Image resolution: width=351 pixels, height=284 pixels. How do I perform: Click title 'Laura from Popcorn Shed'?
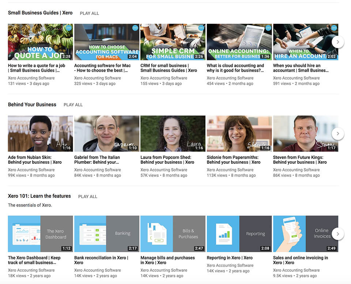tap(167, 160)
